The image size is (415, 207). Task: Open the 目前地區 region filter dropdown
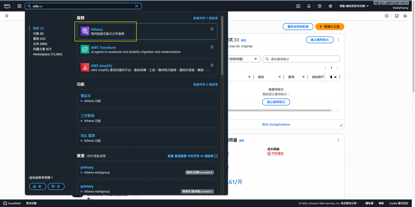pyautogui.click(x=244, y=59)
